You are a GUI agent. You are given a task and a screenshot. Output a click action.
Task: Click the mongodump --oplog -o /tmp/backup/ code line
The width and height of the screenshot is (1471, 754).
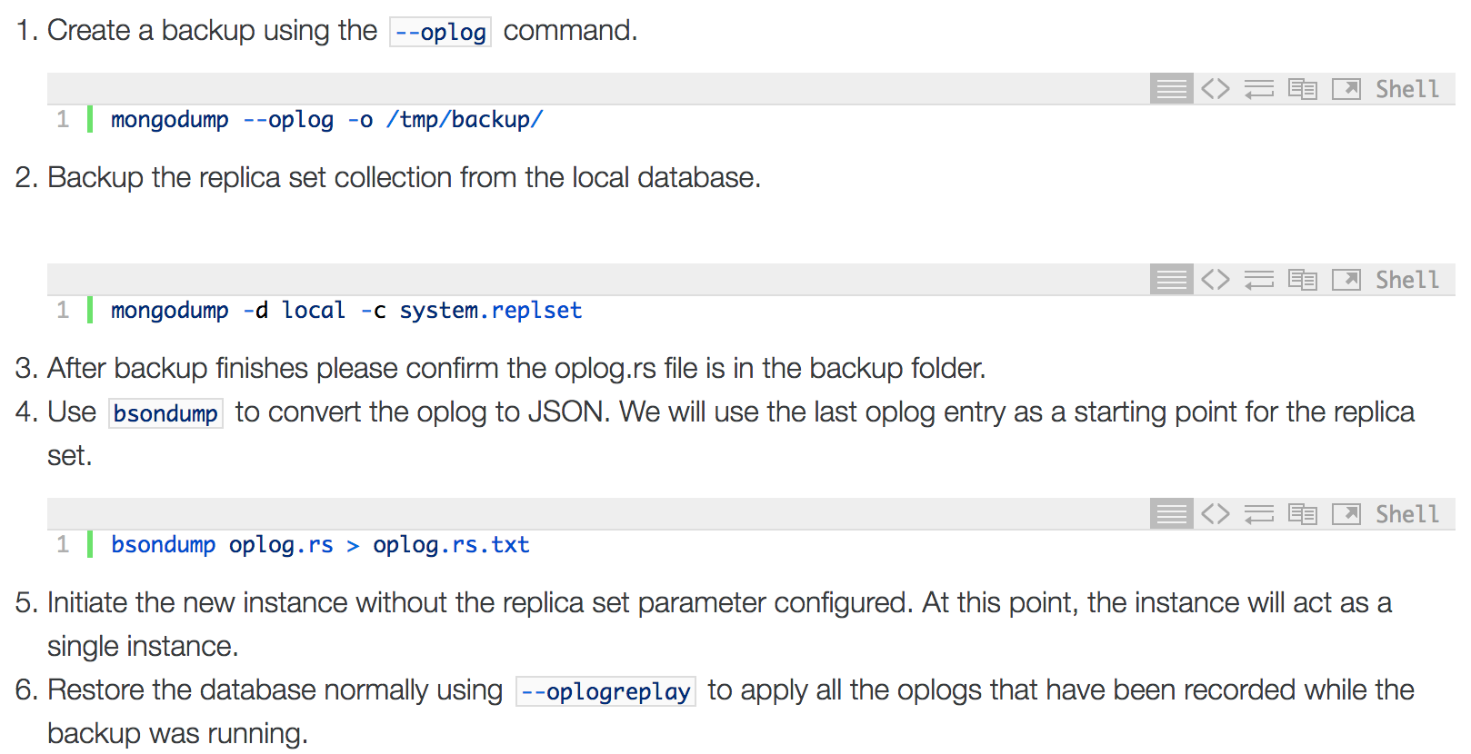tap(326, 120)
